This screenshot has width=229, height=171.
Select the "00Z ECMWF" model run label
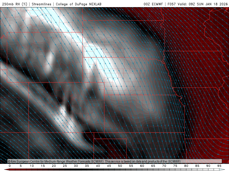(x=153, y=4)
